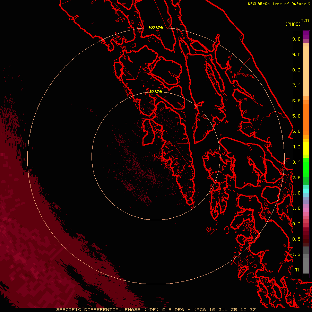Screen dimensions: 312x312
Task: Select the 2.6 legend value
Action: click(296, 178)
